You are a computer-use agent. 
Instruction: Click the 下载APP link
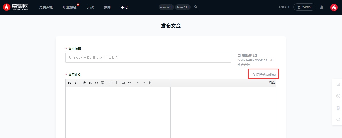coord(284,7)
